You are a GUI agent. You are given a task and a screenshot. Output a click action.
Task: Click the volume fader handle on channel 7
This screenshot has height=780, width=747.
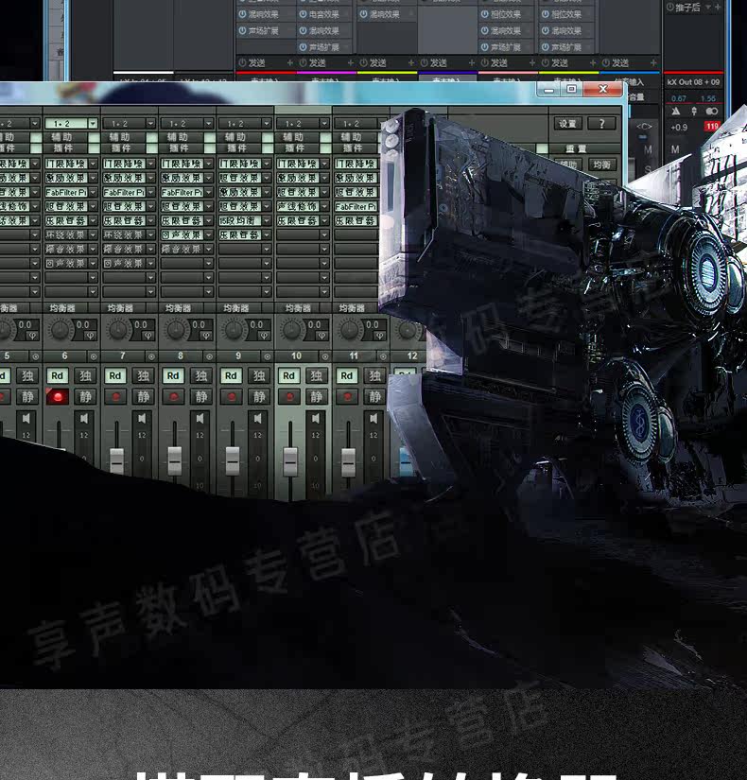116,460
